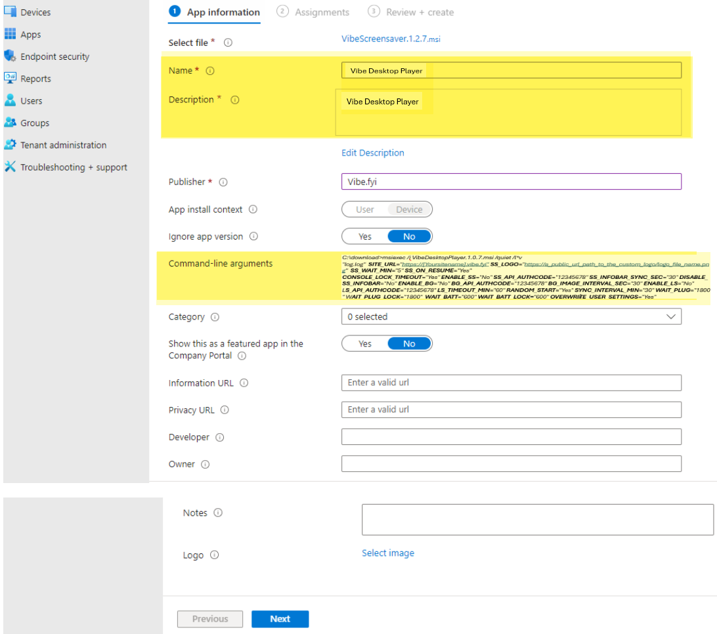Show info tooltip for Information URL
Image resolution: width=717 pixels, height=634 pixels.
tap(244, 383)
